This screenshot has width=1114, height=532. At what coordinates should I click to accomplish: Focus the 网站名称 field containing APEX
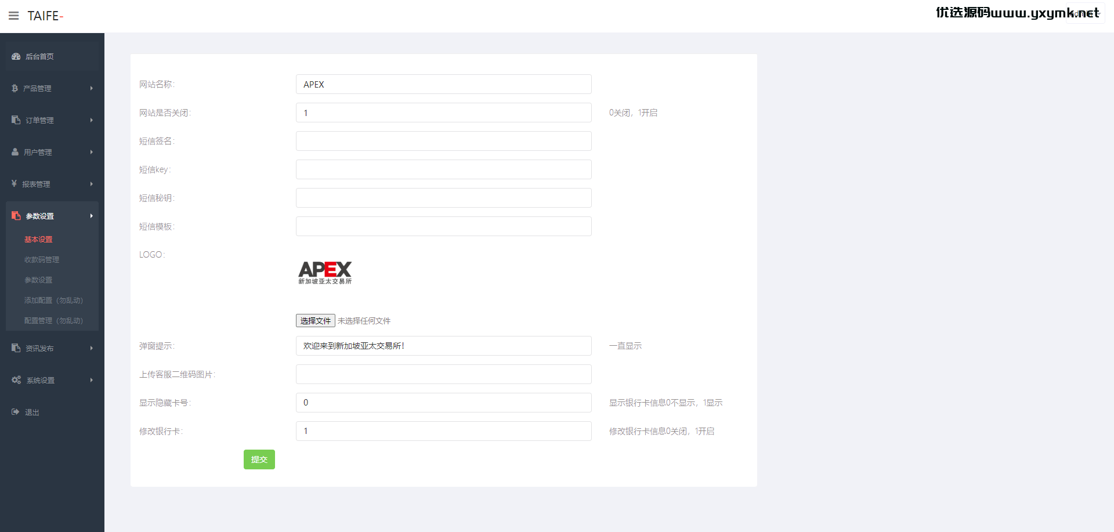click(444, 84)
